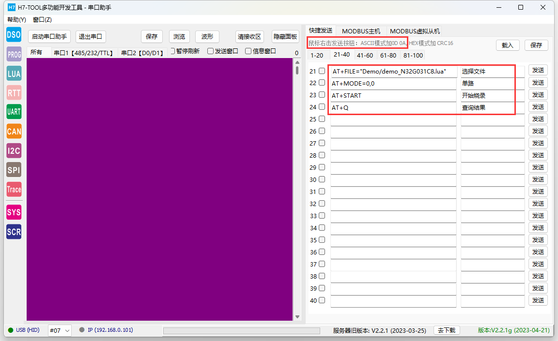Click the 载入 button

pos(508,45)
